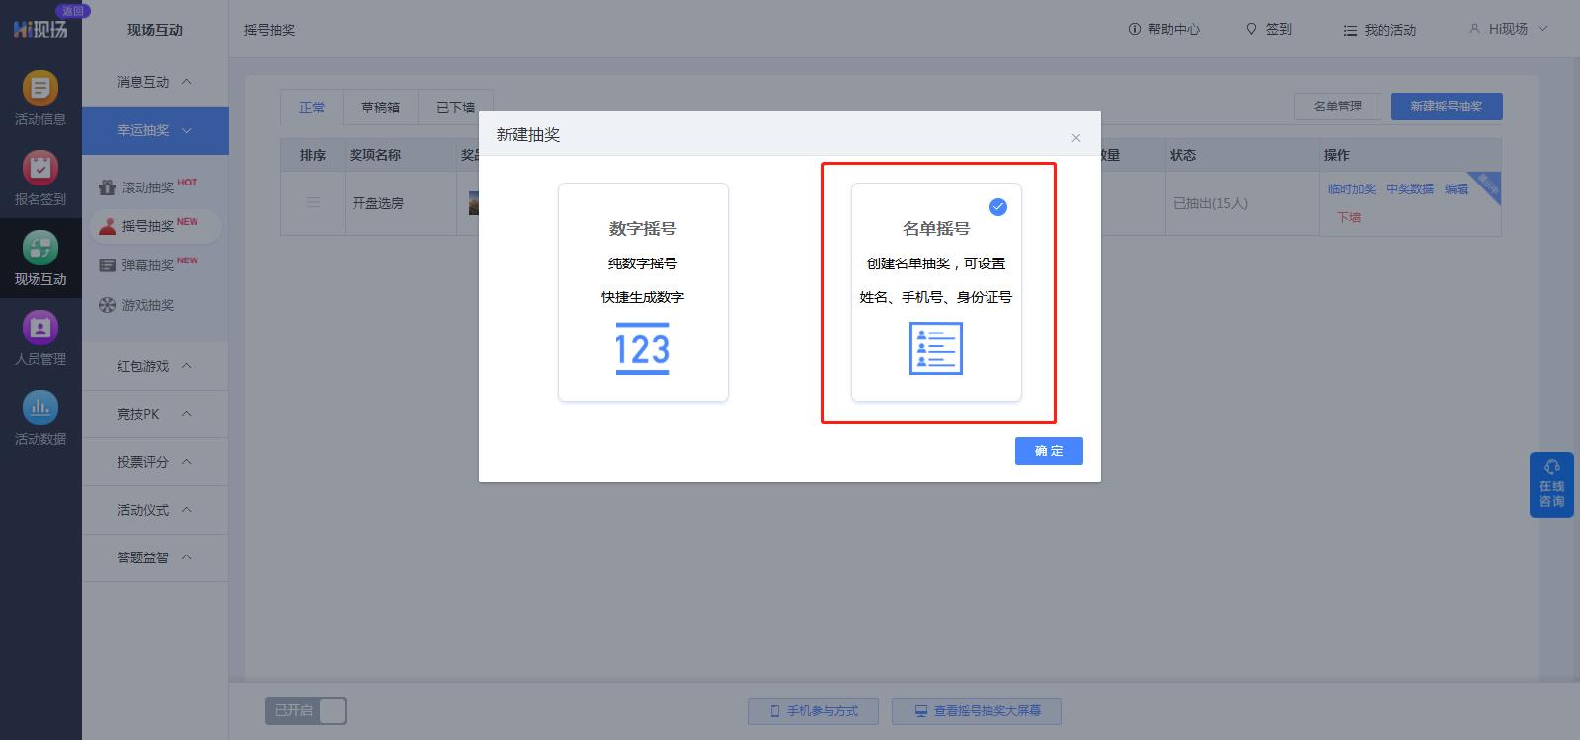Click 临时加奖 for 开盘选房
This screenshot has height=740, width=1580.
pos(1351,188)
